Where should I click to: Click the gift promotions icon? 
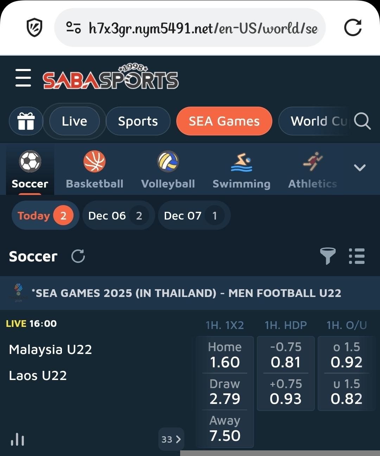(26, 121)
